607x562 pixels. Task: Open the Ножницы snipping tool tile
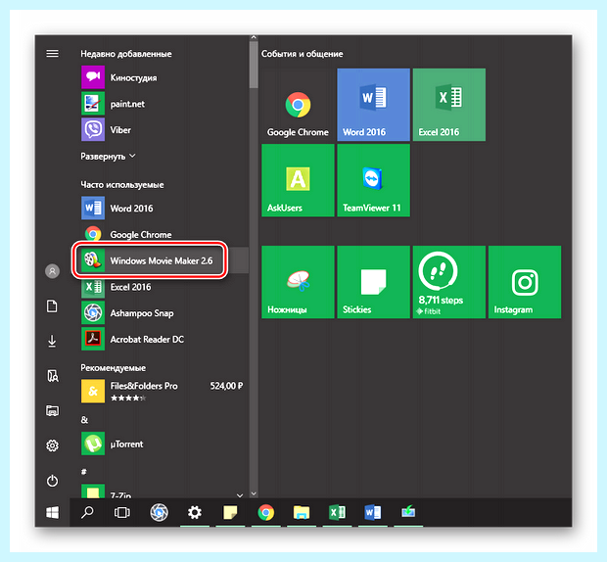[x=298, y=282]
